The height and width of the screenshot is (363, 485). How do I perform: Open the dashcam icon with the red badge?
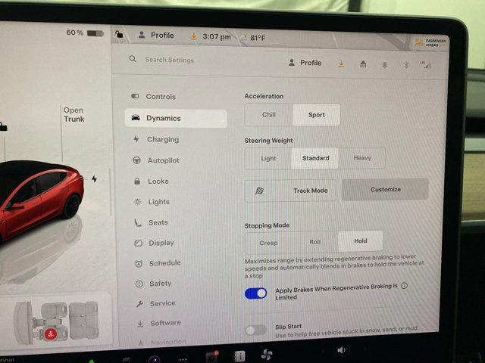pos(212,357)
